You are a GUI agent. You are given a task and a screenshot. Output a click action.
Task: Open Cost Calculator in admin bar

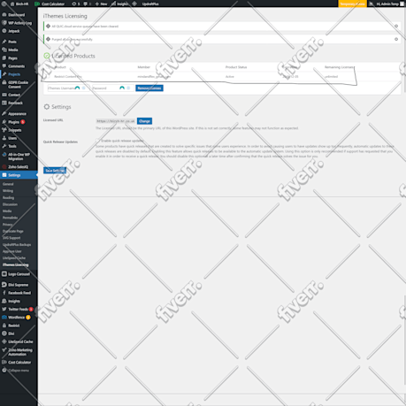point(50,4)
